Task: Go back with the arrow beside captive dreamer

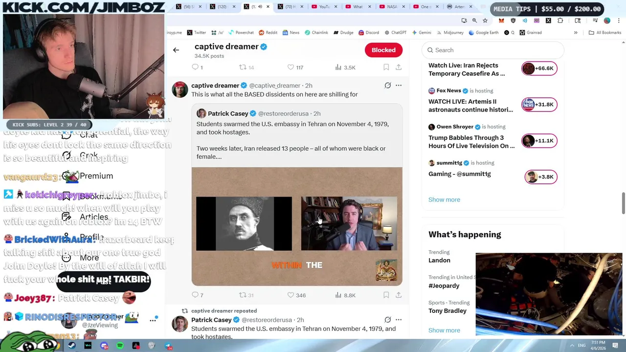Action: click(x=176, y=50)
